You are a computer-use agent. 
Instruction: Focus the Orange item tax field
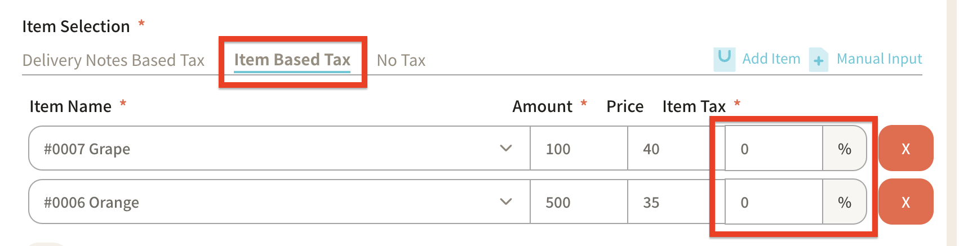coord(773,202)
